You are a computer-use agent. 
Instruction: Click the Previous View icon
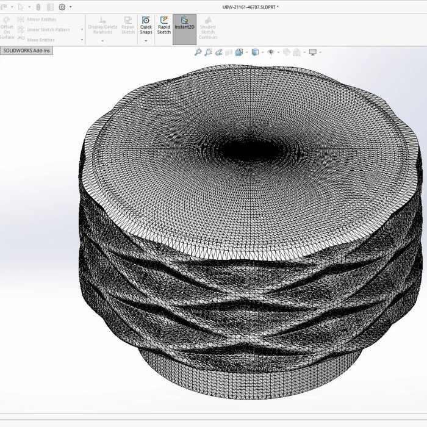tap(218, 52)
